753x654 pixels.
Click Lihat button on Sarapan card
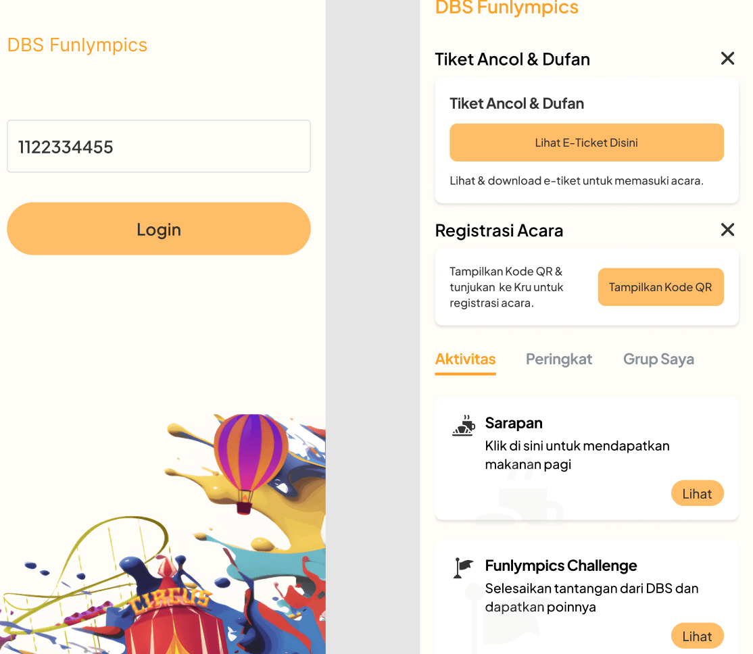coord(697,494)
